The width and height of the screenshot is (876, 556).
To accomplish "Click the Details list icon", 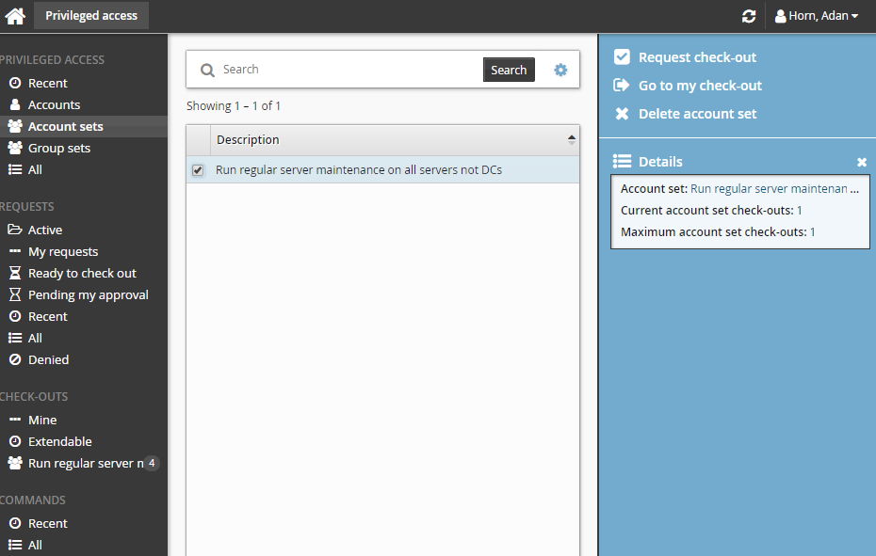I will (622, 162).
